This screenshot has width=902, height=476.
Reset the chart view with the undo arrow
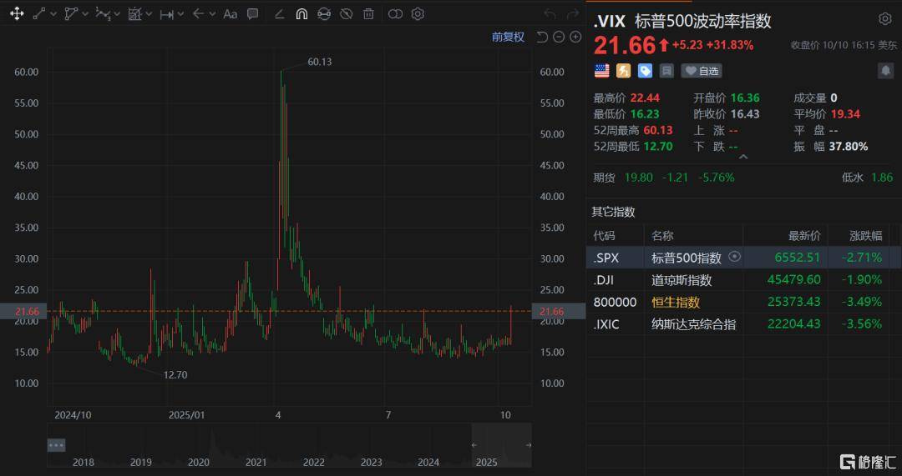(542, 37)
